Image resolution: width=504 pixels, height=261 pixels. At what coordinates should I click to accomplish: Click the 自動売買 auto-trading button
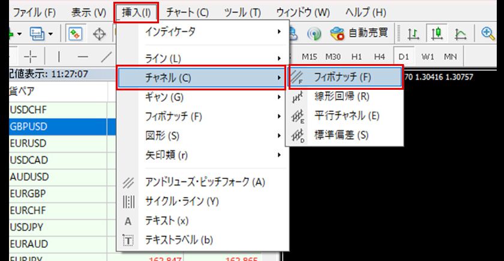pos(359,33)
